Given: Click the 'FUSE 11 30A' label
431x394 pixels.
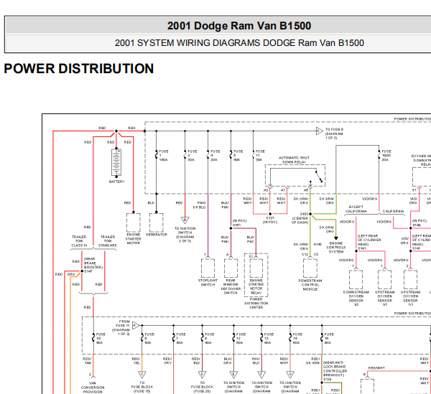Looking at the screenshot, I should coord(260,156).
